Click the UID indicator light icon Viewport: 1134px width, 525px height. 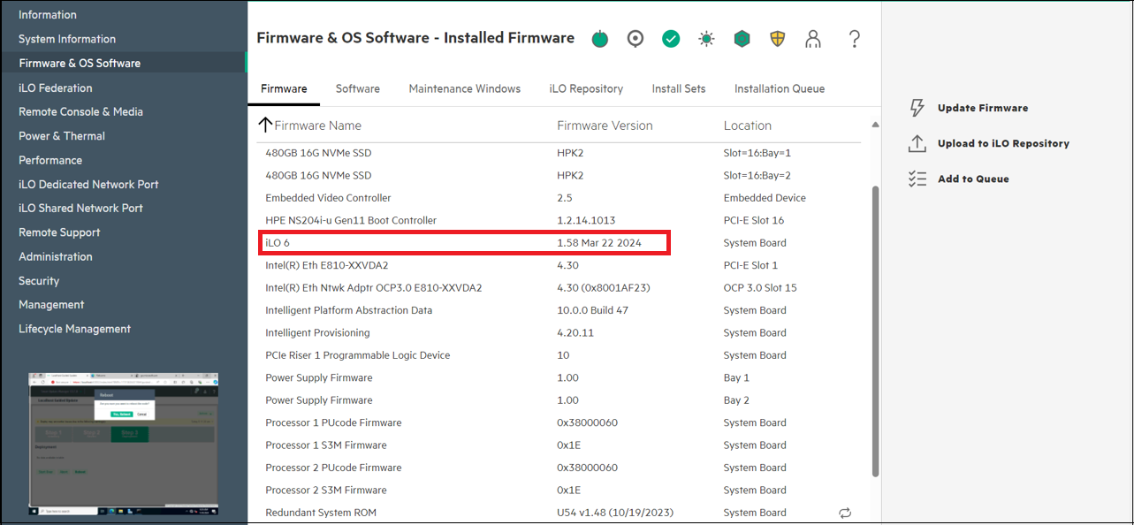click(x=635, y=38)
